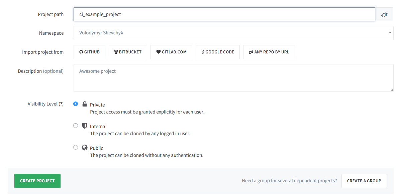Import project from GOOGLE CODE
This screenshot has width=401, height=196.
(217, 52)
